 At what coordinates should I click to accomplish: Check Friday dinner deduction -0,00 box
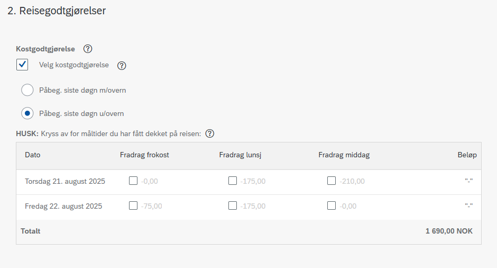(332, 206)
